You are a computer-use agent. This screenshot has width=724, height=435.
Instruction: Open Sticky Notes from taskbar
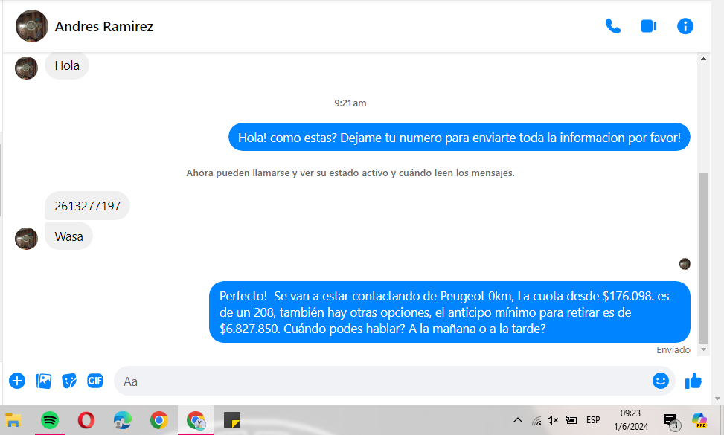tap(232, 420)
